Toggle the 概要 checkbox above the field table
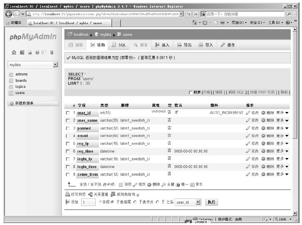 click(191, 93)
